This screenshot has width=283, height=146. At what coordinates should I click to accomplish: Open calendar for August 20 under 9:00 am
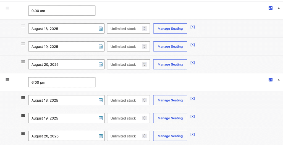coord(101,64)
